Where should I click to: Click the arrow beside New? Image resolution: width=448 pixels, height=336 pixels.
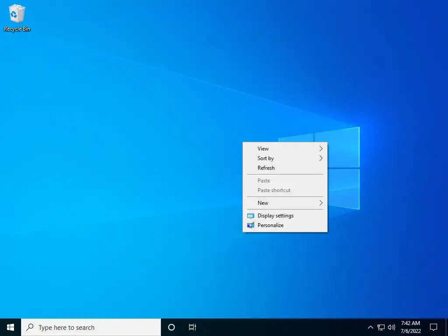[x=321, y=203]
